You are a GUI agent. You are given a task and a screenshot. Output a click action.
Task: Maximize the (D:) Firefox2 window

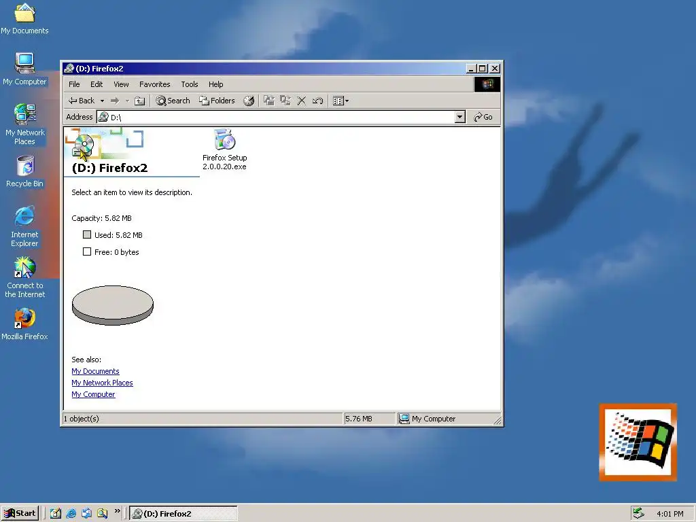click(483, 69)
